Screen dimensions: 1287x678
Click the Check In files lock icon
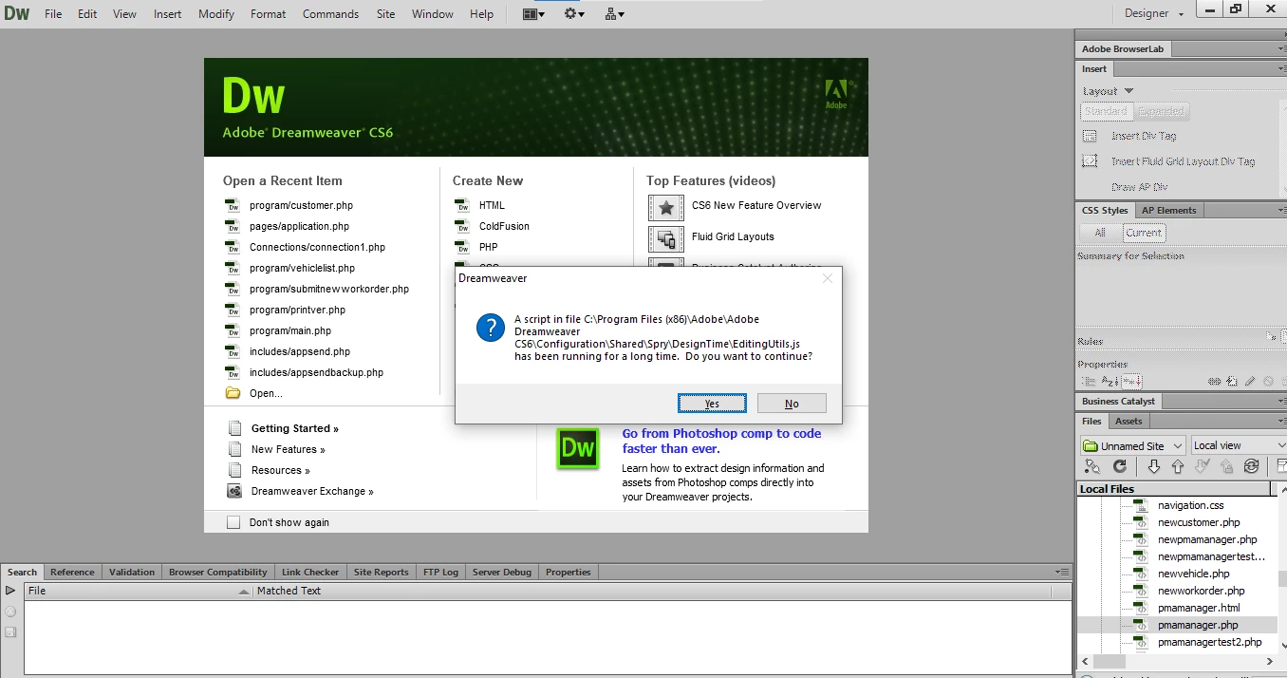click(x=1227, y=466)
